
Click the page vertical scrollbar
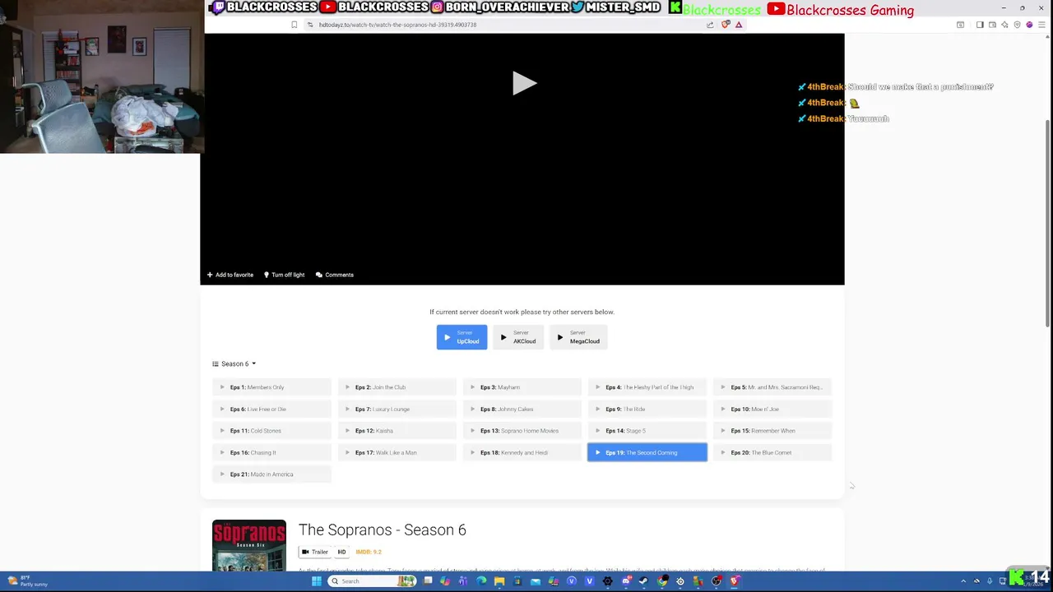tap(1048, 222)
